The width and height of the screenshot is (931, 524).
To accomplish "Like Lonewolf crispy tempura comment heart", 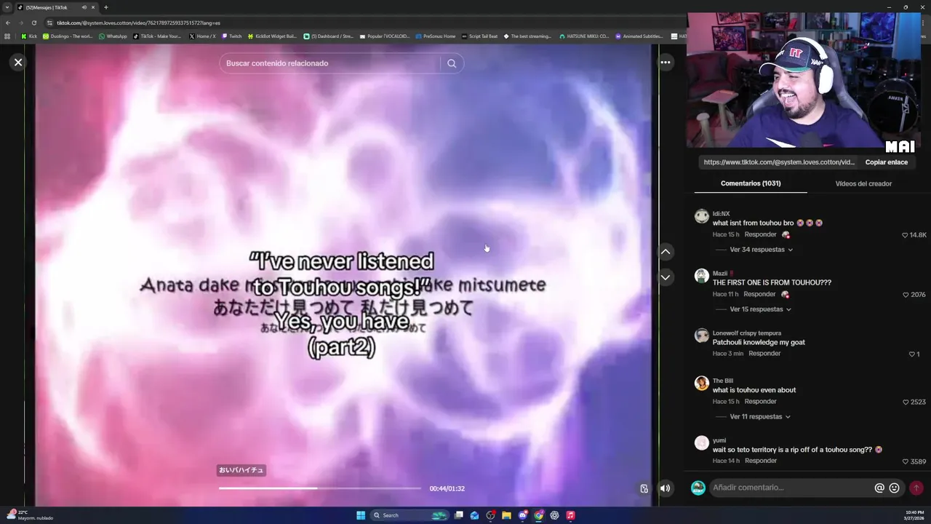I will (x=912, y=354).
